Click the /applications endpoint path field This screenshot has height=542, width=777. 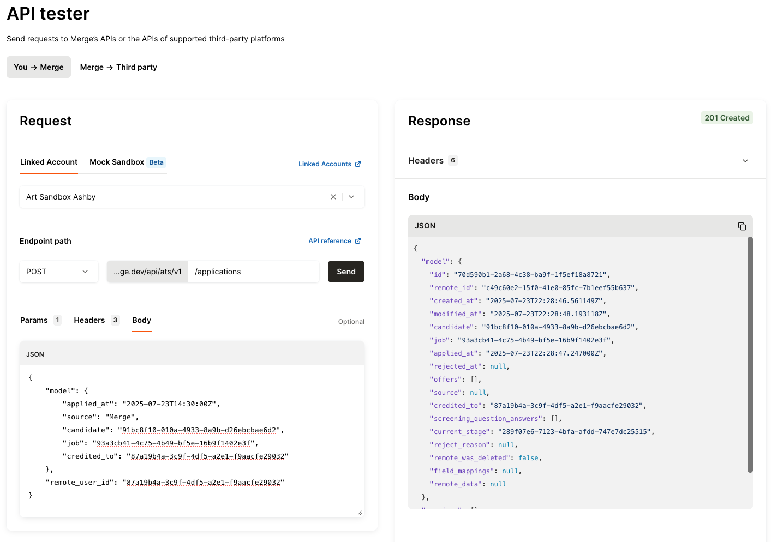253,272
